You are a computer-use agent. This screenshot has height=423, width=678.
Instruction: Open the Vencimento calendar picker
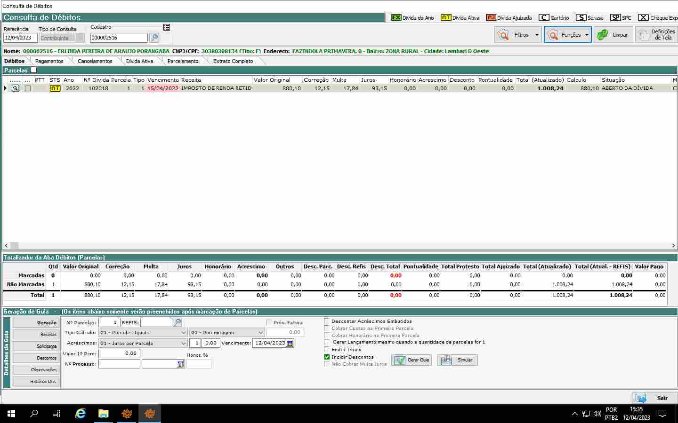click(290, 343)
